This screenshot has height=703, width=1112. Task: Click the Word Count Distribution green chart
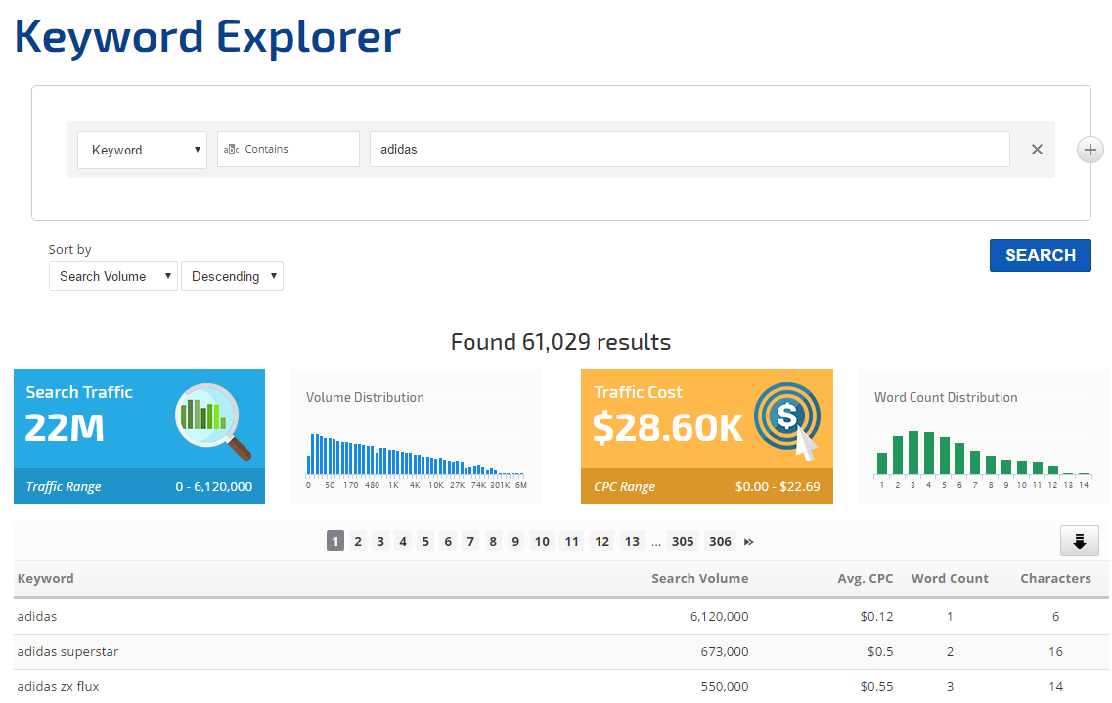tap(982, 454)
